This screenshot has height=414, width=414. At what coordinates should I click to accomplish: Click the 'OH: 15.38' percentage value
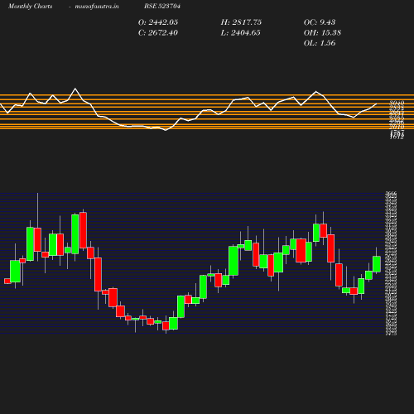click(322, 33)
